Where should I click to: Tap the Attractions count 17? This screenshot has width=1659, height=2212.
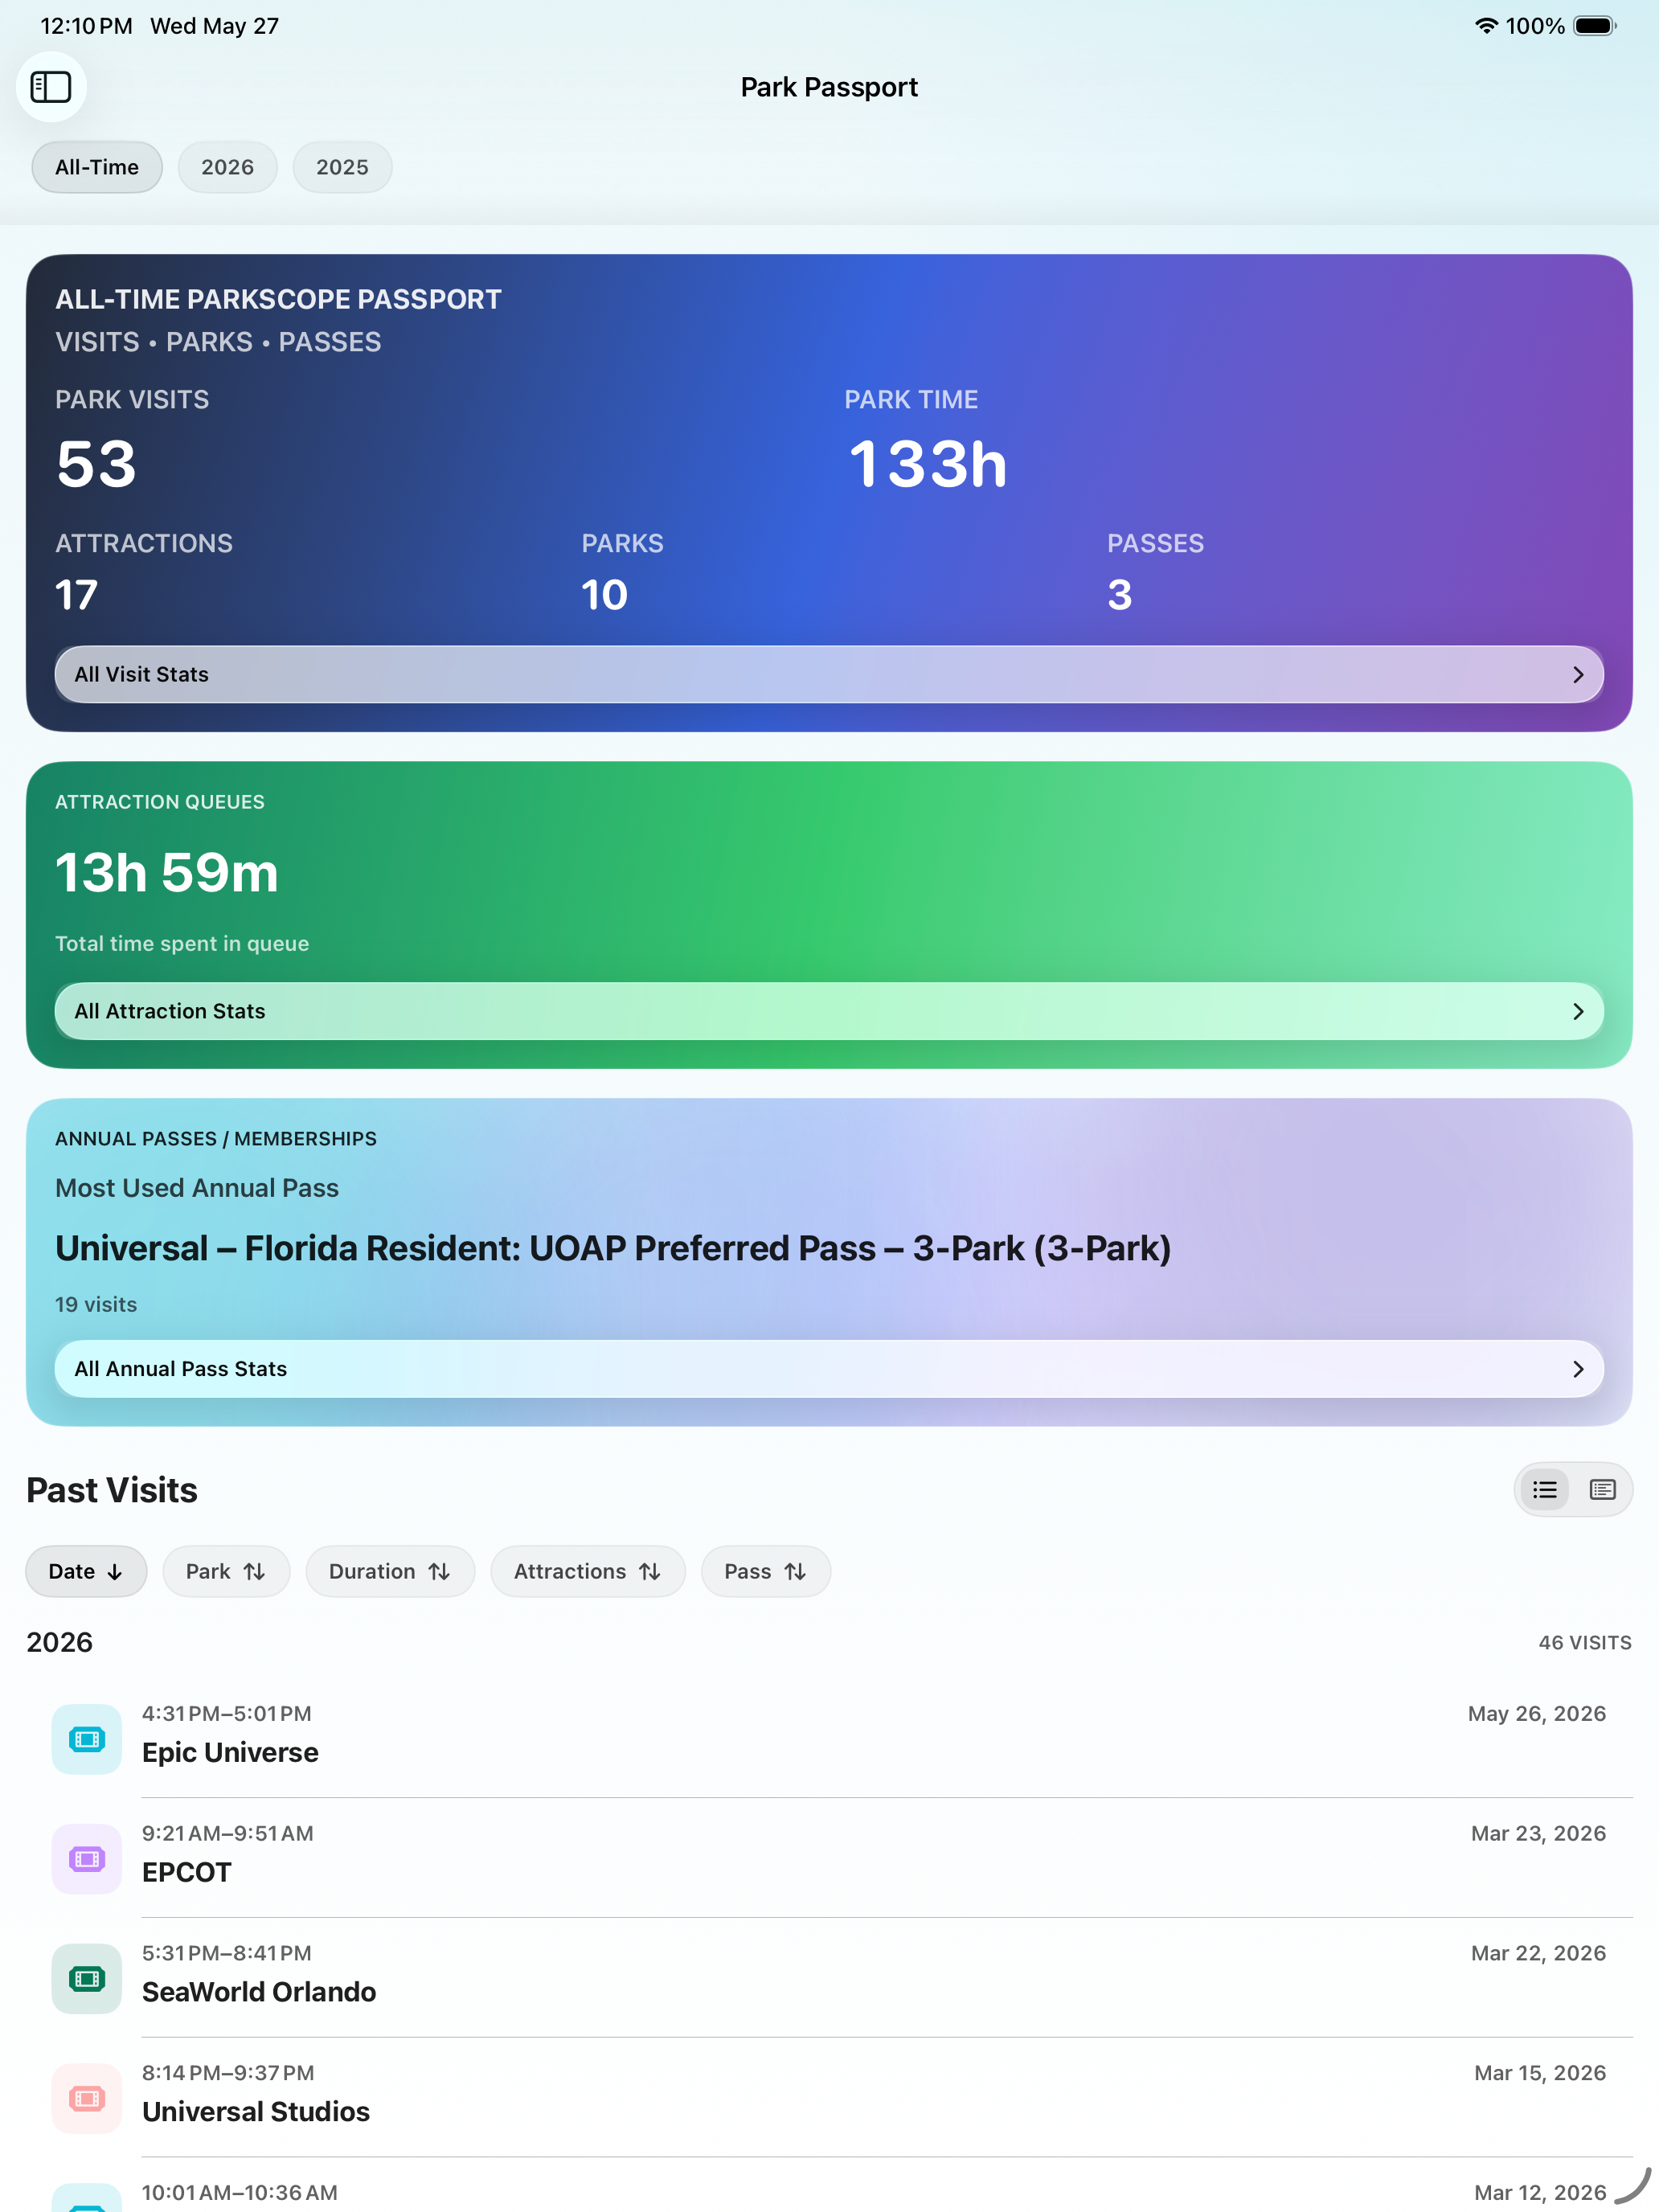coord(76,595)
